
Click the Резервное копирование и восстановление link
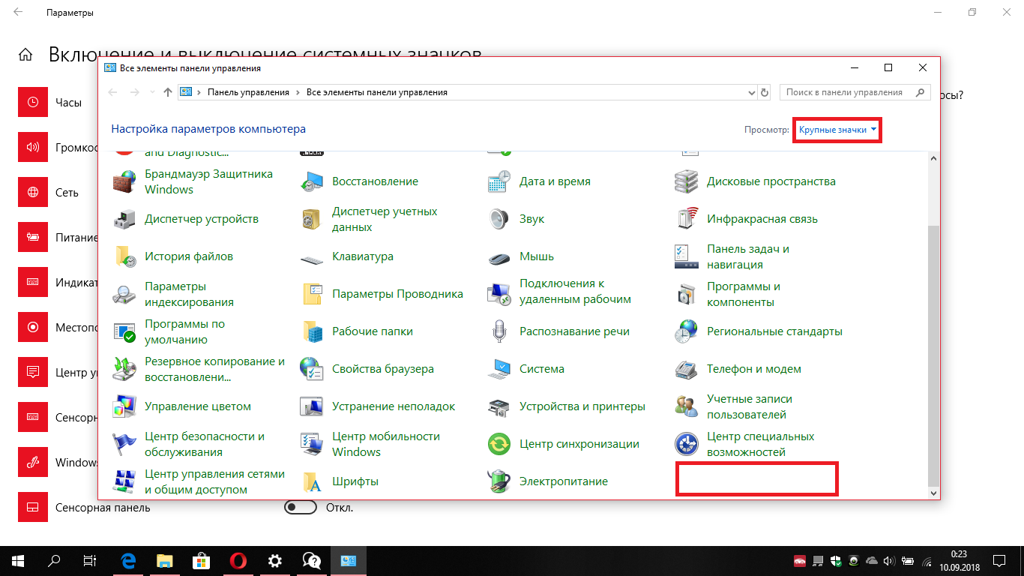[x=214, y=369]
